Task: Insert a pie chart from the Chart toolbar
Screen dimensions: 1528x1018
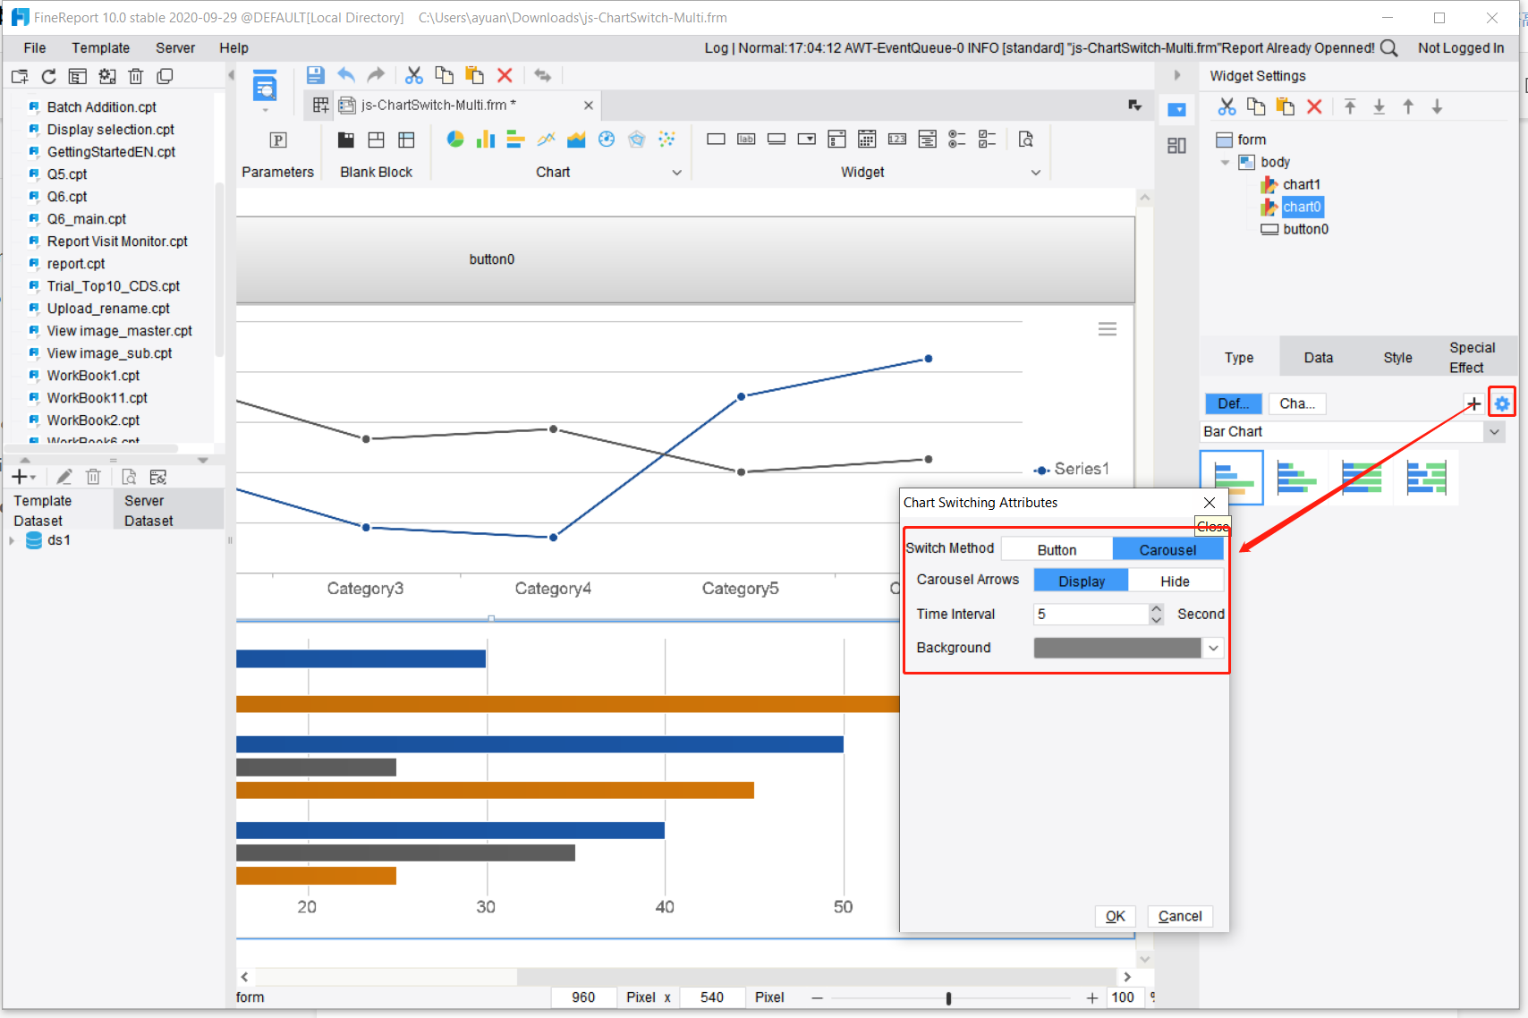Action: [455, 140]
